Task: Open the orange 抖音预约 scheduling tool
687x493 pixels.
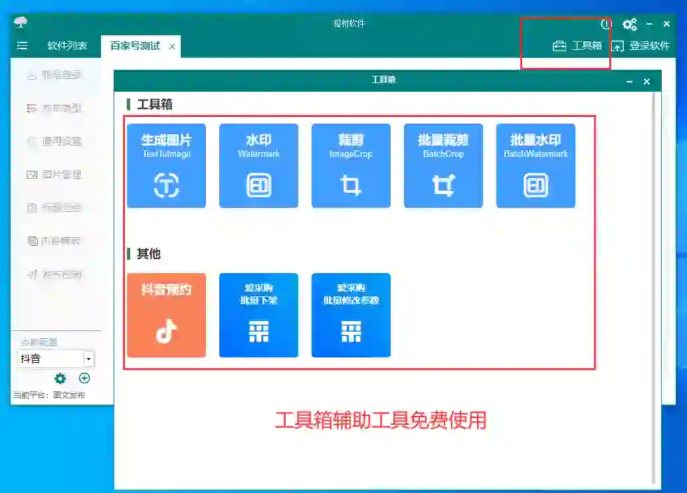Action: [x=166, y=314]
